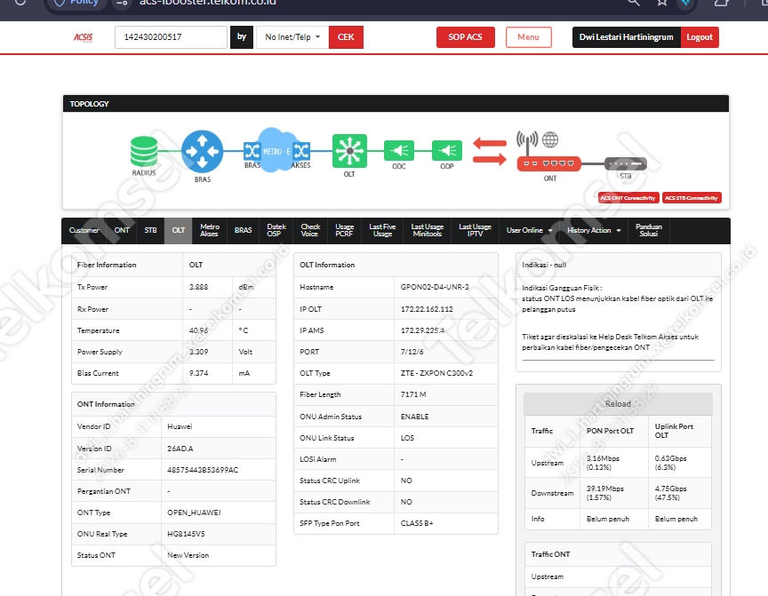
Task: Click the green OLT node icon
Action: 349,151
